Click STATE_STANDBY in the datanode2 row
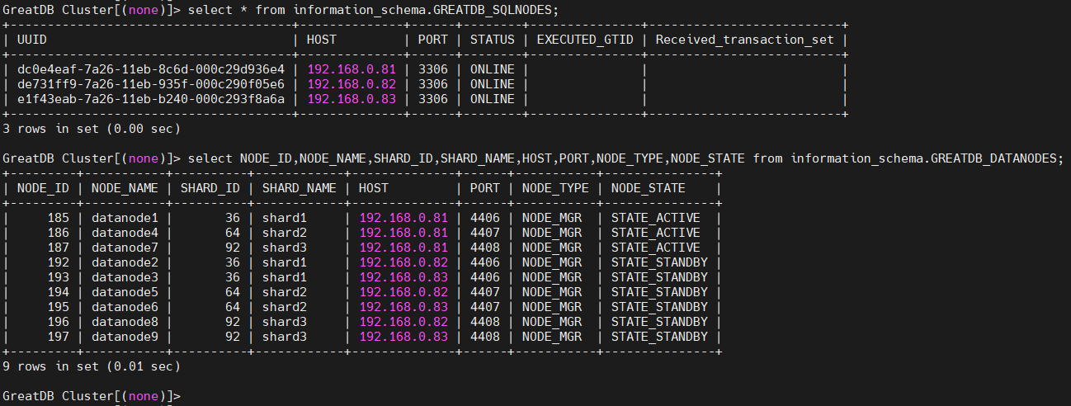 (659, 262)
